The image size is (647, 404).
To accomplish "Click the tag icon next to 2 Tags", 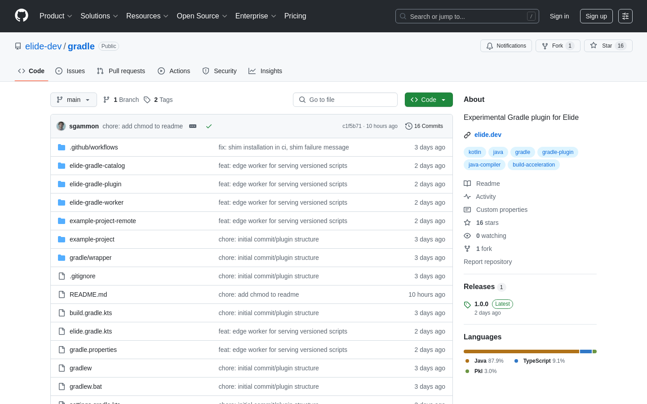I will [x=147, y=100].
